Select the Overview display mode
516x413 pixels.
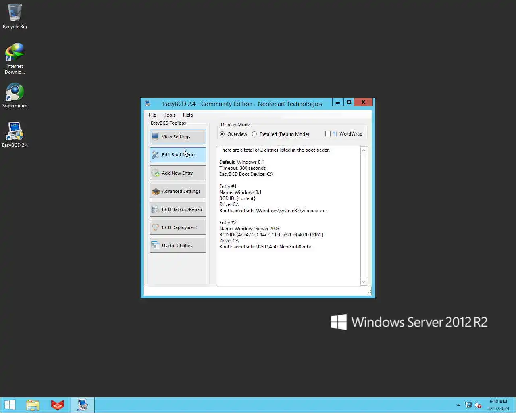pos(233,134)
